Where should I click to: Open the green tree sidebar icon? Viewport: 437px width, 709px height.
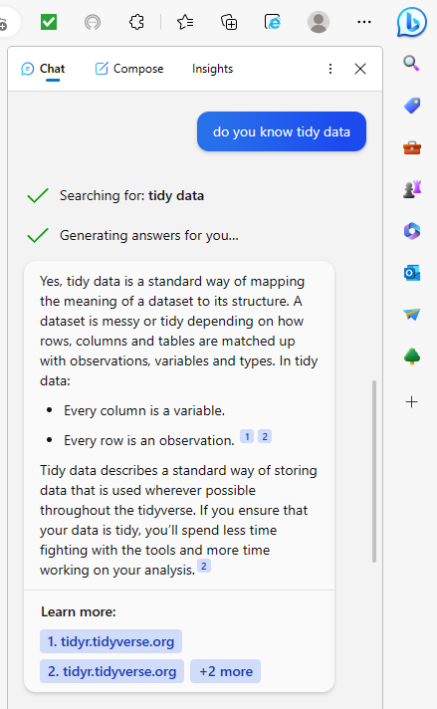(x=412, y=356)
